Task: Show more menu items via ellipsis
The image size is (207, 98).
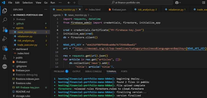Action: point(60,3)
